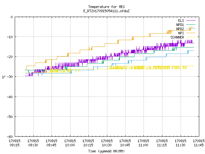Click the NPI legend label
Image resolution: width=205 pixels, height=154 pixels.
(x=181, y=33)
